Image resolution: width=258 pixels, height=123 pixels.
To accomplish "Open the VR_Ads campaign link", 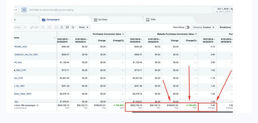I will click(x=18, y=62).
